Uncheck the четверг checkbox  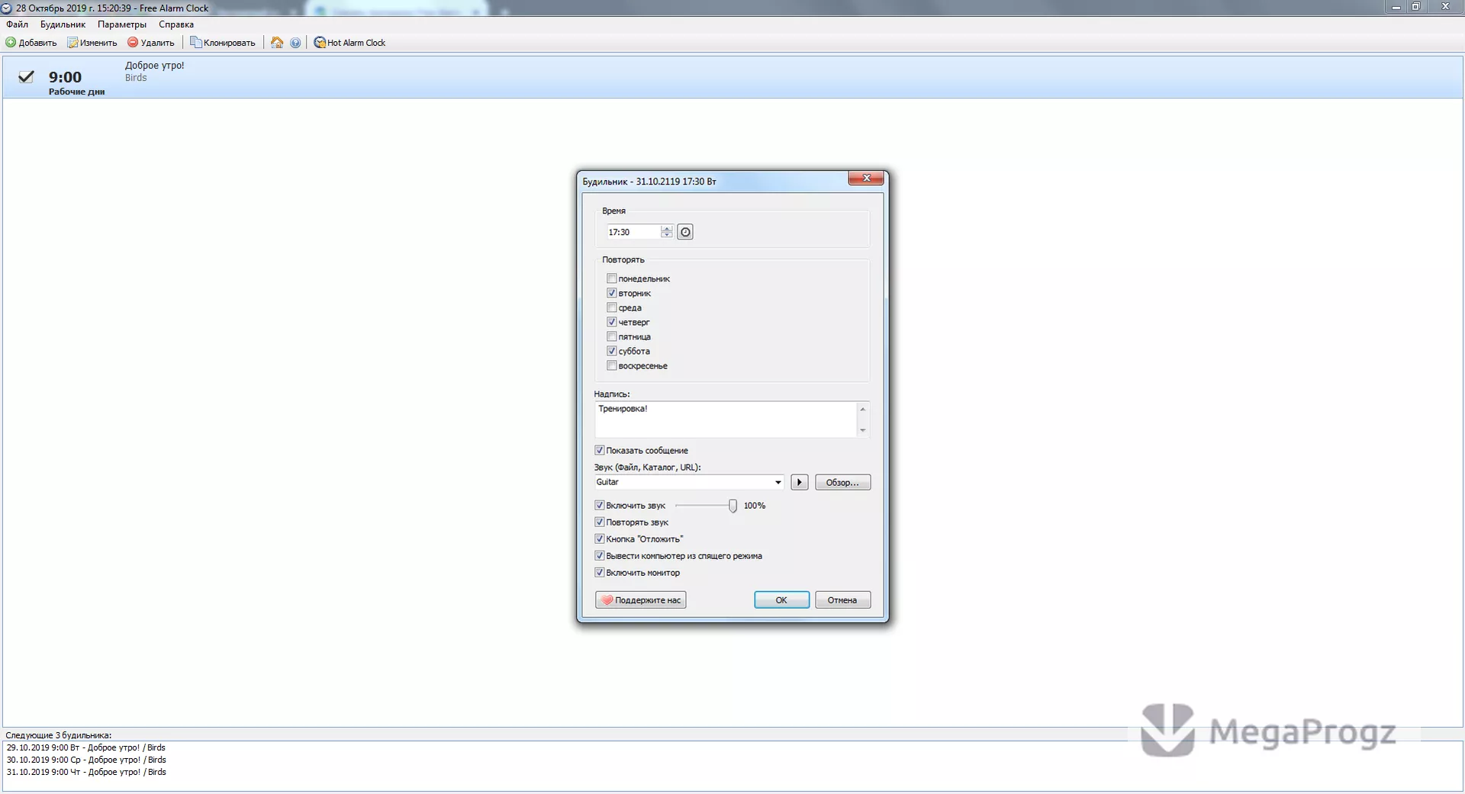pyautogui.click(x=611, y=322)
